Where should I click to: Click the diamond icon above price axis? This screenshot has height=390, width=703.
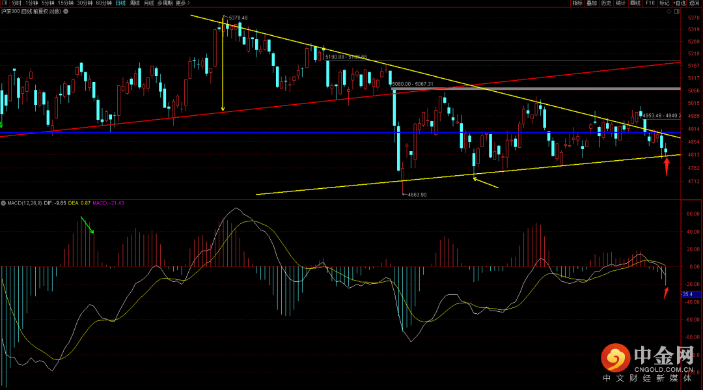coord(669,12)
